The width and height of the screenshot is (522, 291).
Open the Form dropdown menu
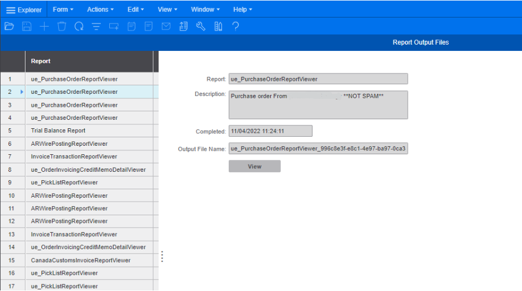tap(63, 10)
